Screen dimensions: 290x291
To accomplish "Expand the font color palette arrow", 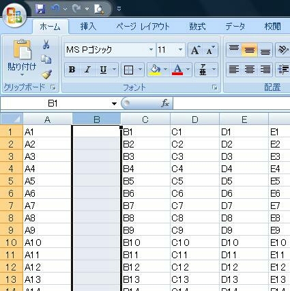I will 188,70.
